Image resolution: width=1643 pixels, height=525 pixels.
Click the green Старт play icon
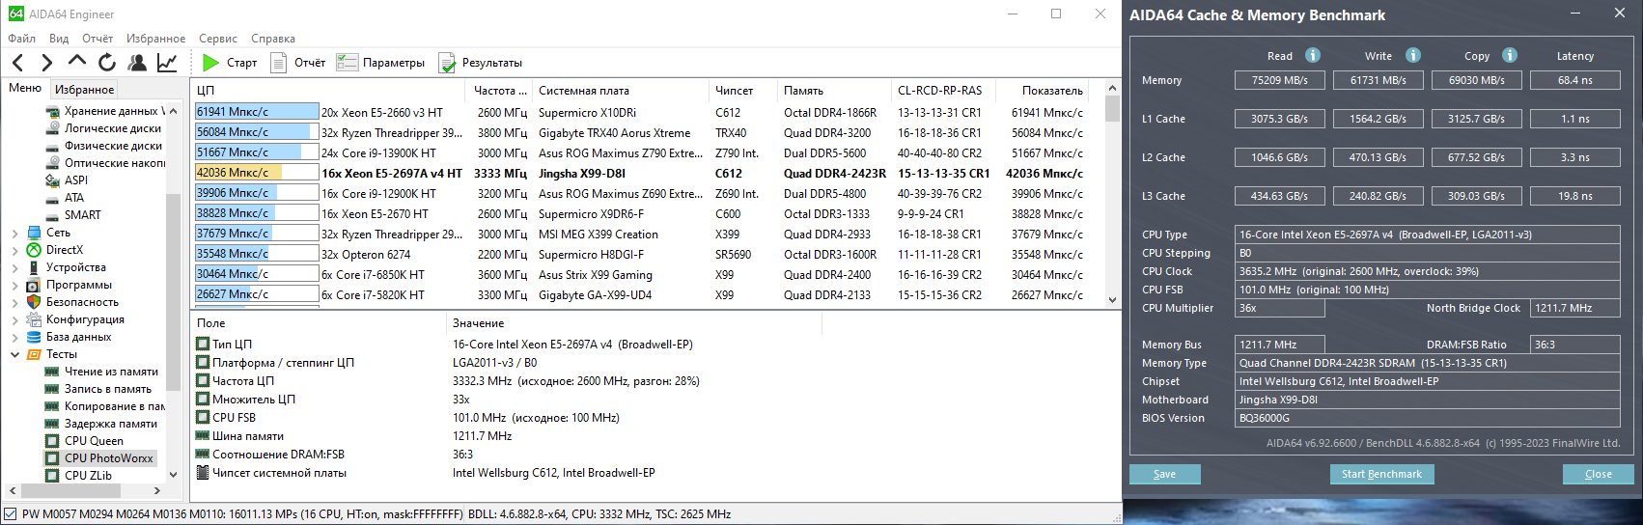[x=211, y=63]
